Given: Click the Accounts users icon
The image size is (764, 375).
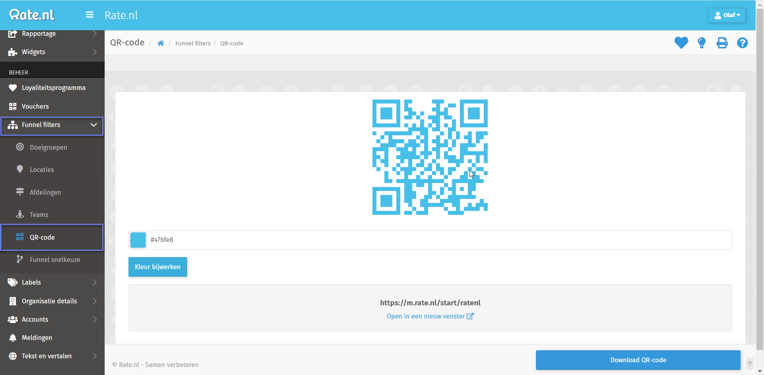Looking at the screenshot, I should pos(13,319).
